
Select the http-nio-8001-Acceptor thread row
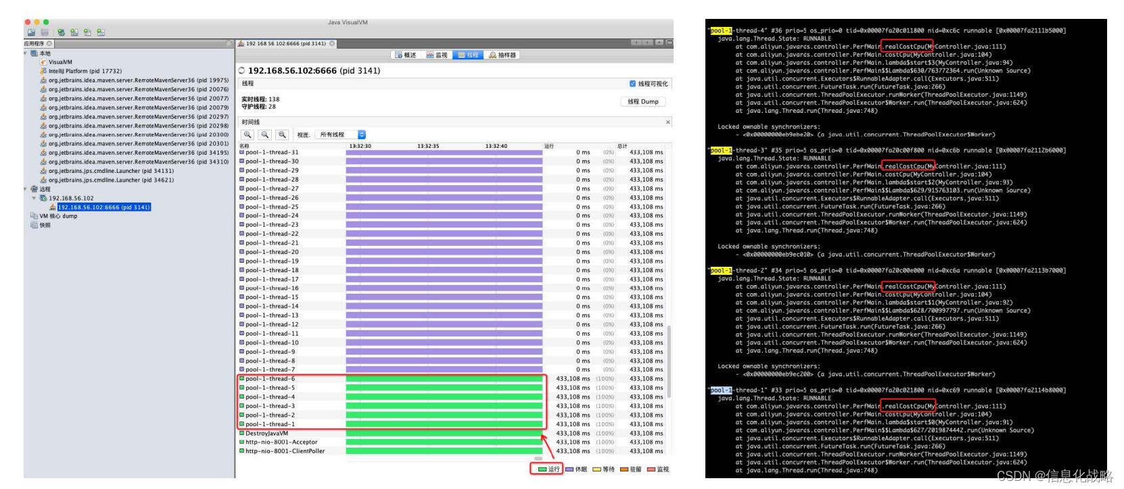coord(452,442)
